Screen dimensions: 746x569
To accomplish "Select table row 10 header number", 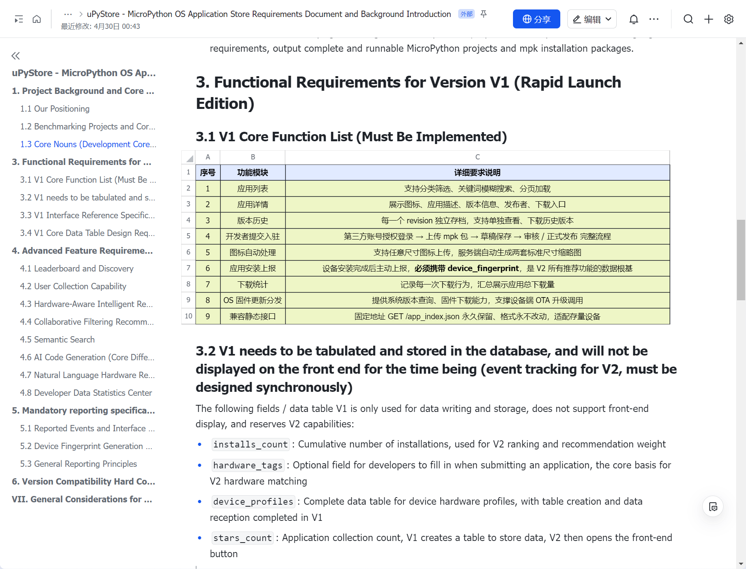I will pyautogui.click(x=188, y=316).
